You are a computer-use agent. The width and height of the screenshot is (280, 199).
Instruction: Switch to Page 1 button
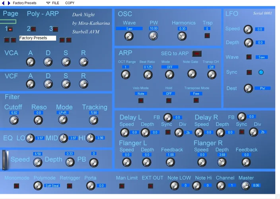coord(10,29)
